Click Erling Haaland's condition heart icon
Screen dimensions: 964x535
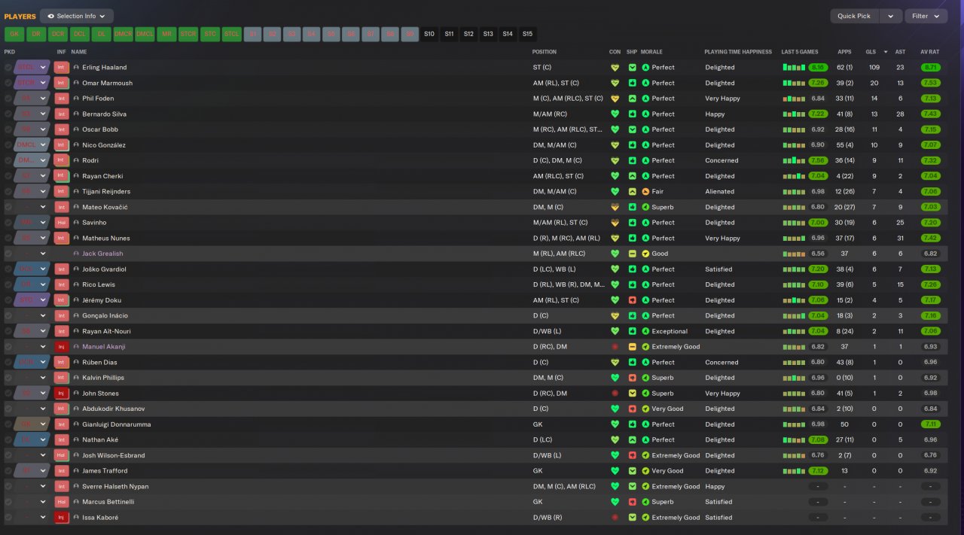tap(615, 68)
